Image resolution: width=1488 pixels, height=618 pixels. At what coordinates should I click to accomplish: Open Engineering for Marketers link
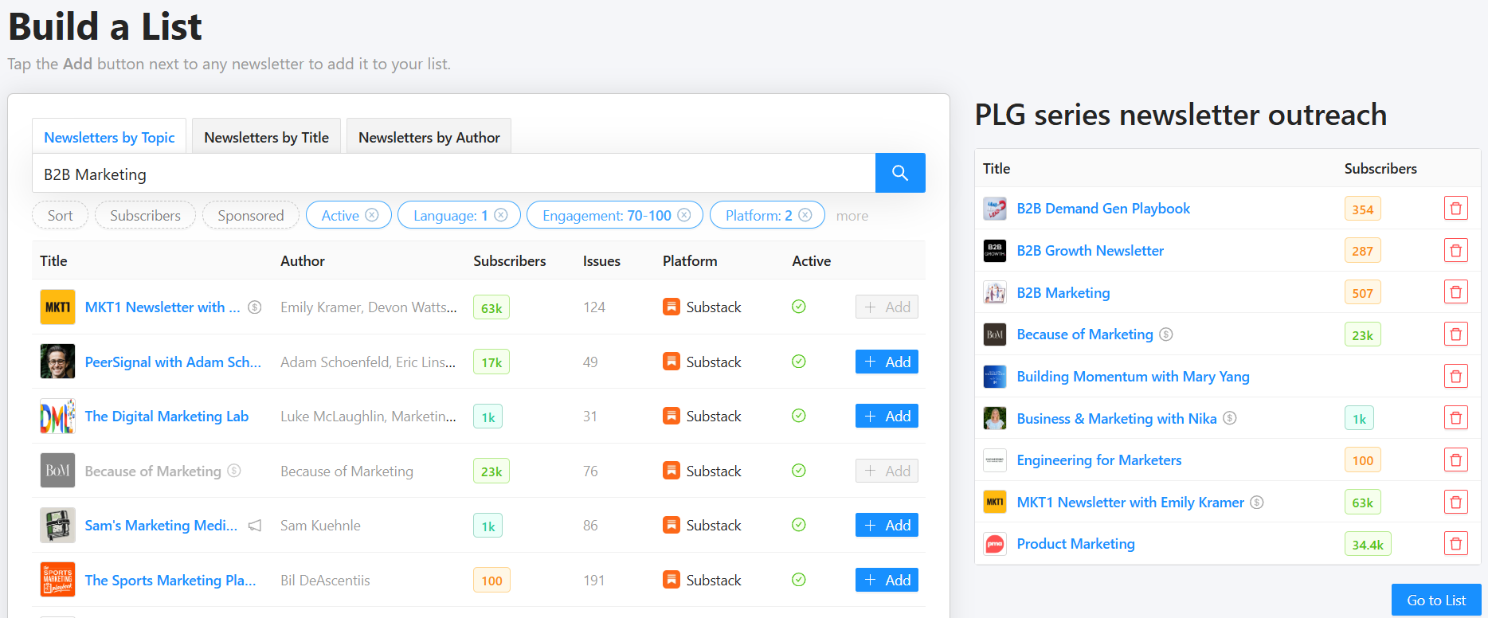coord(1099,460)
